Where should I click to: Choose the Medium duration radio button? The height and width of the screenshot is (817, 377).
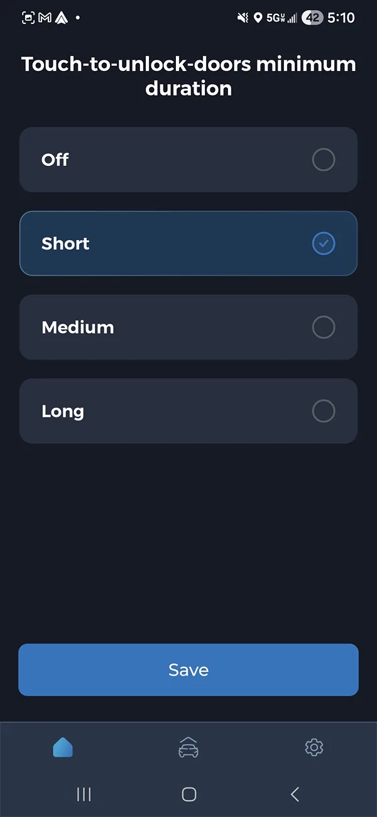[324, 327]
